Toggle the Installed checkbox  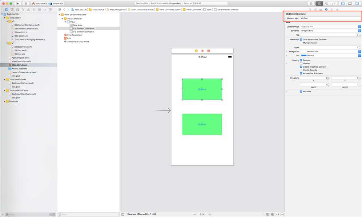click(301, 92)
